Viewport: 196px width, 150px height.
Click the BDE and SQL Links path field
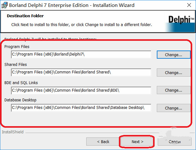[81, 90]
